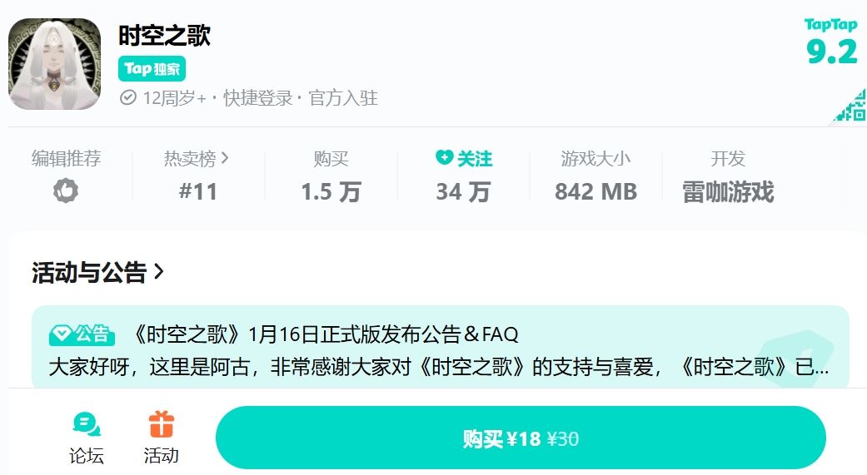Toggle follow with the 关注 label
Viewport: 867px width, 475px height.
(475, 159)
